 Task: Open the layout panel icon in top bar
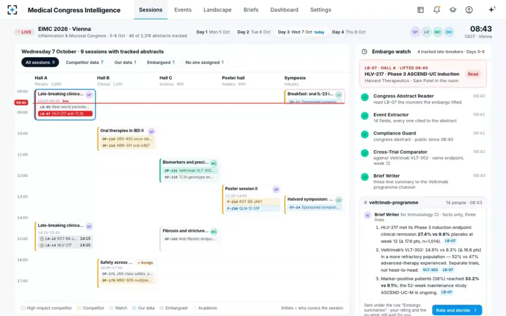coord(420,10)
